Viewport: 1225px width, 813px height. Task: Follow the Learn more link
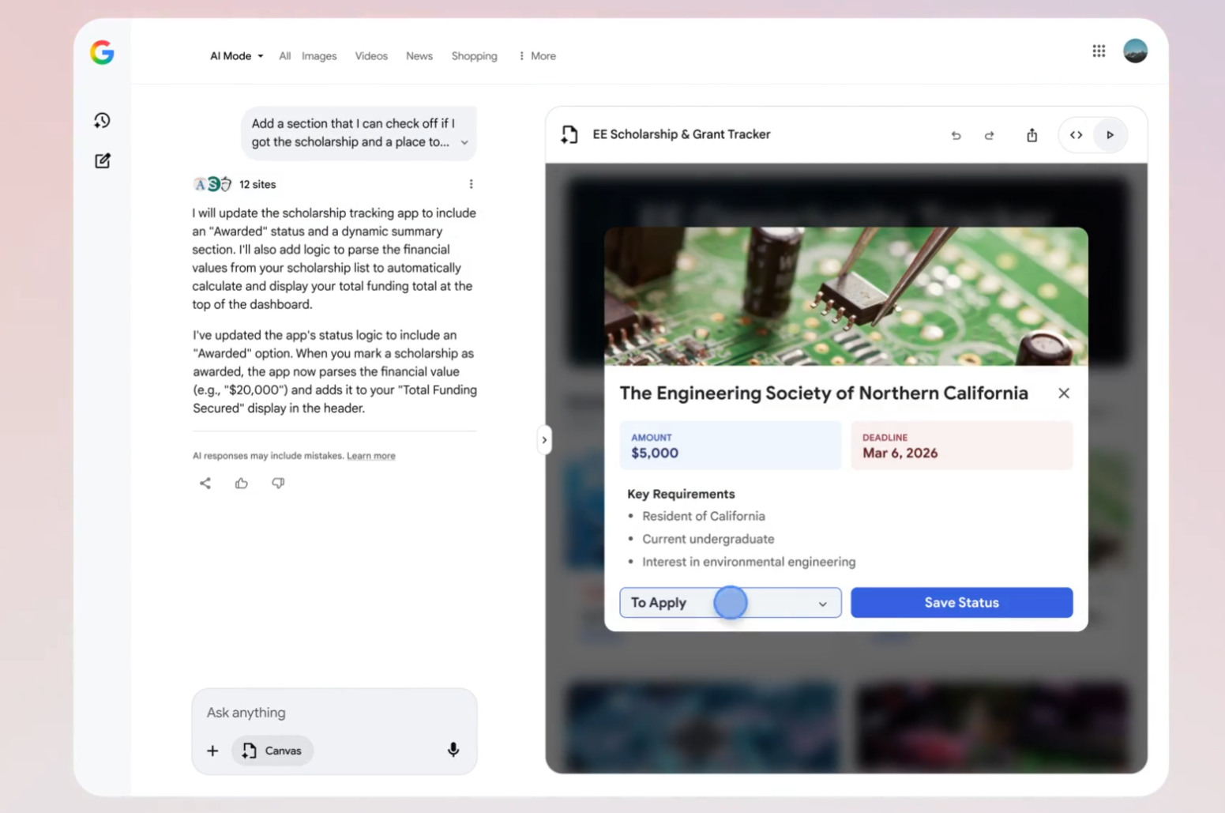click(x=370, y=456)
